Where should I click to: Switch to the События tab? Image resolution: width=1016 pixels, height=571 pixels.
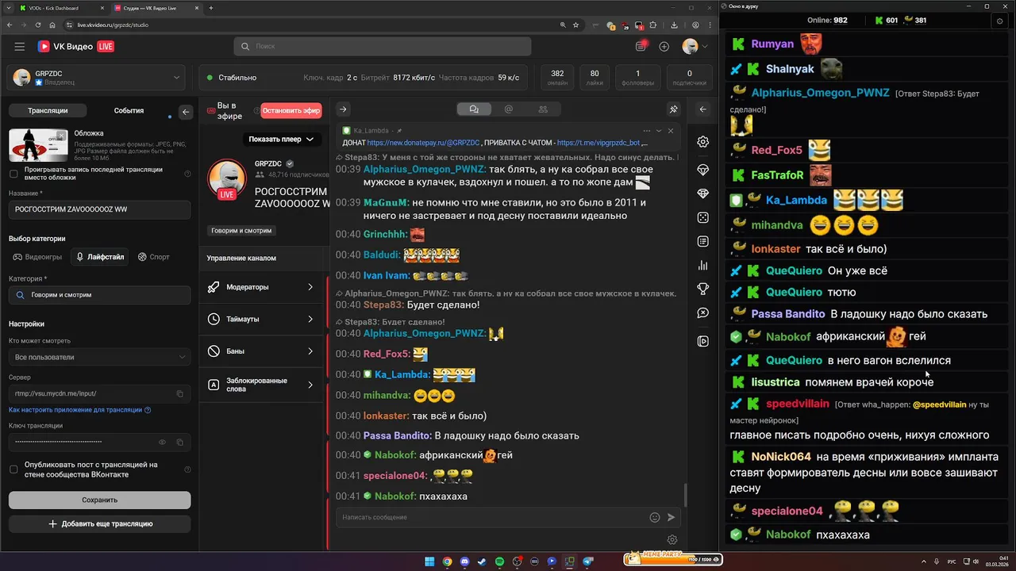tap(129, 111)
